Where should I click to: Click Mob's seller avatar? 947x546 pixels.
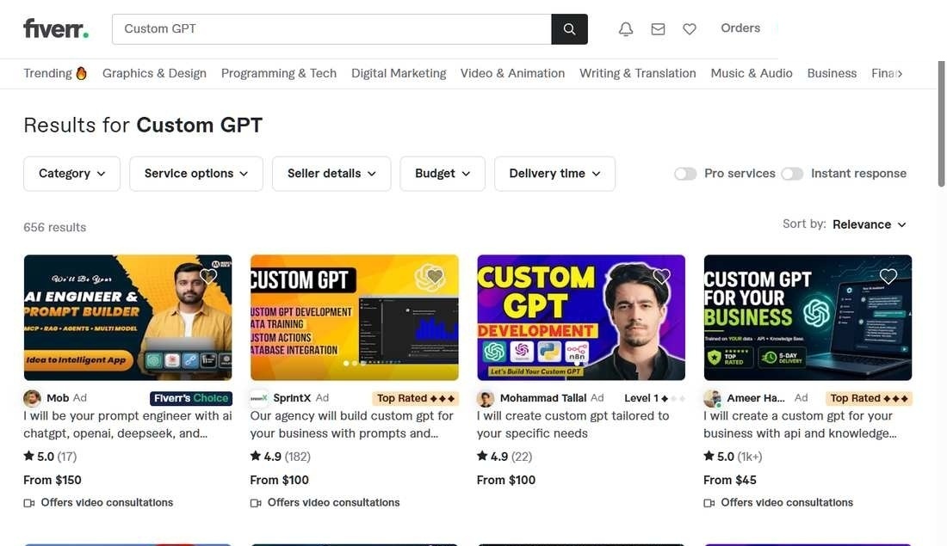[32, 398]
